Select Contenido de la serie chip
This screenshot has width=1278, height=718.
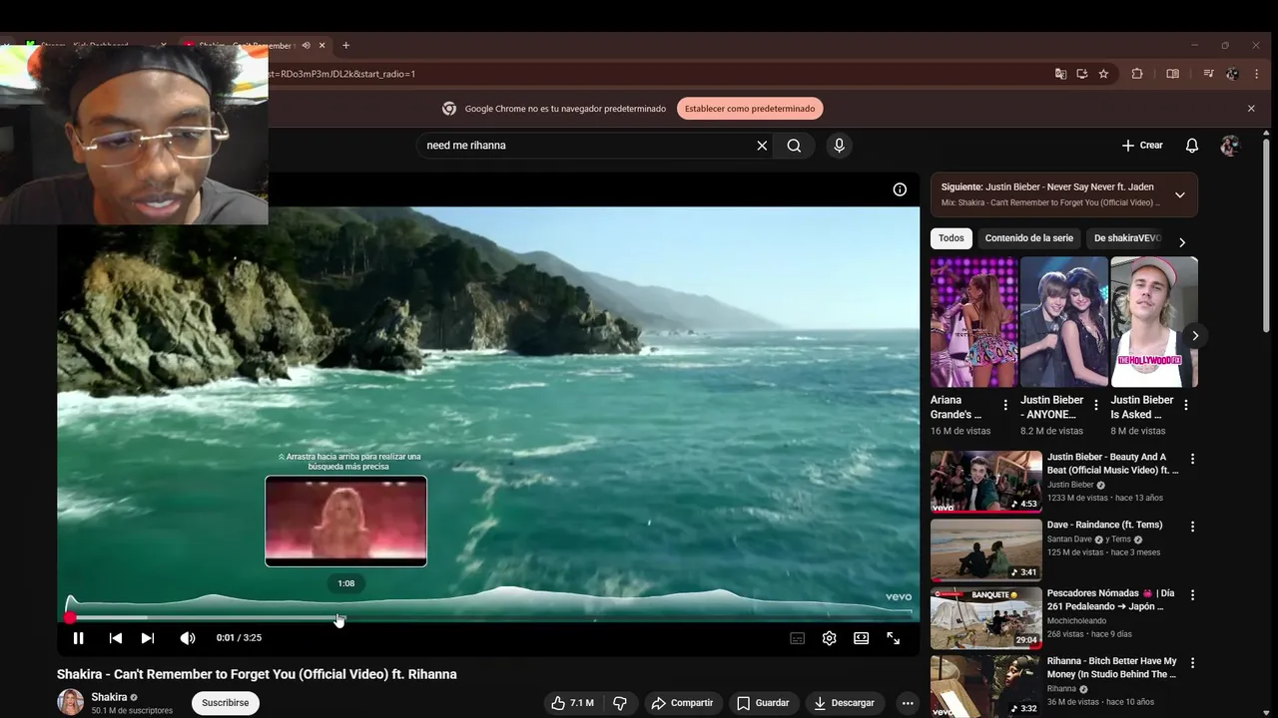pos(1028,238)
